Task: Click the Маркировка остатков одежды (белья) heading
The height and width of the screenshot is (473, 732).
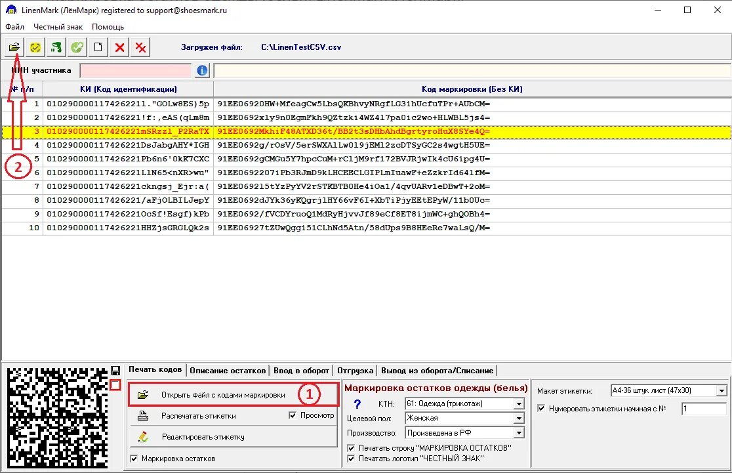Action: (x=436, y=388)
